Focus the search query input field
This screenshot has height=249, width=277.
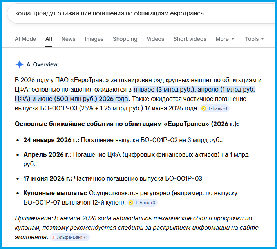click(x=142, y=13)
